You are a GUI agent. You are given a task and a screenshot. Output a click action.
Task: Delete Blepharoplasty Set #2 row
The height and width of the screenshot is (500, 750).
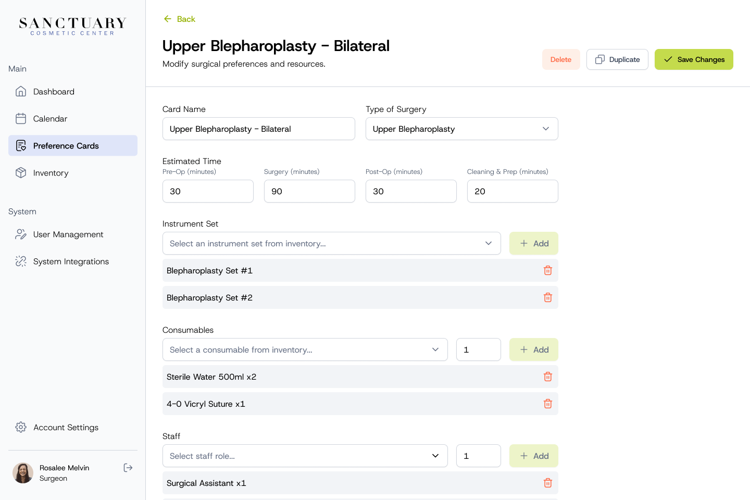click(x=548, y=297)
